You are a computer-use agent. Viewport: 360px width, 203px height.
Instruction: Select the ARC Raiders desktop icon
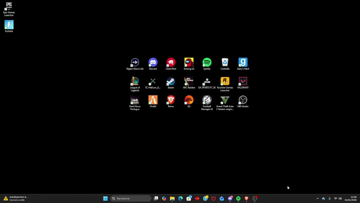pyautogui.click(x=189, y=83)
